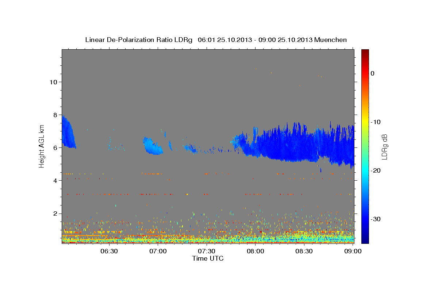Click the small cloud patch before 07:00
This screenshot has height=292, width=438.
[x=153, y=146]
